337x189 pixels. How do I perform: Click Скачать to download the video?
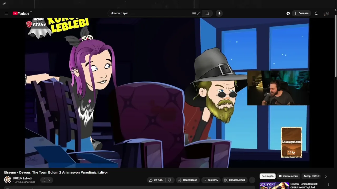pos(211,180)
